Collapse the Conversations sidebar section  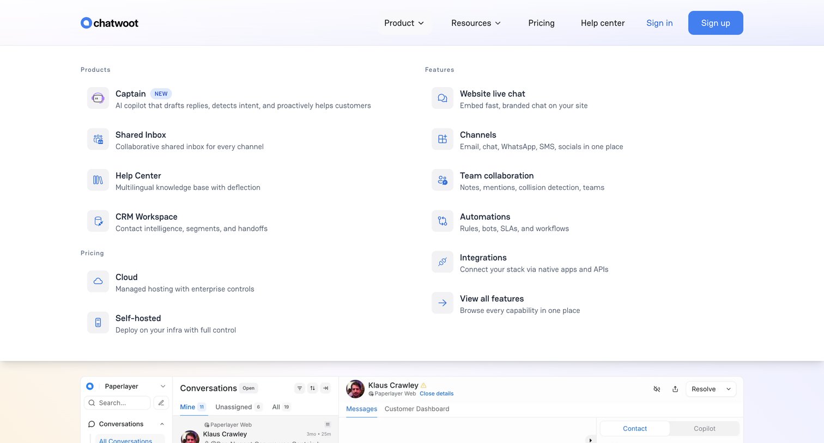[x=162, y=424]
